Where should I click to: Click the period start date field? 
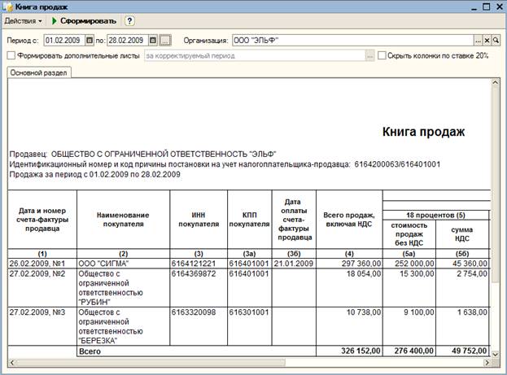pos(63,40)
